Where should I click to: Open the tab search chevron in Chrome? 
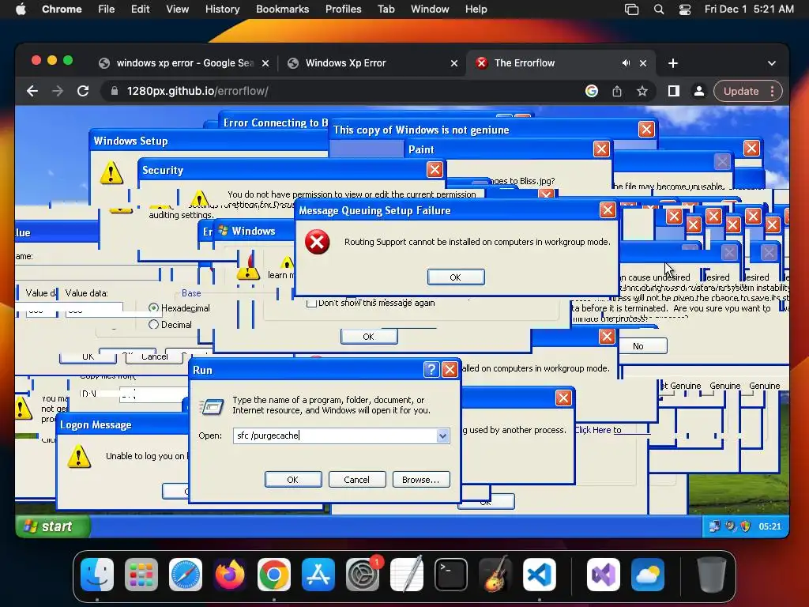point(771,63)
